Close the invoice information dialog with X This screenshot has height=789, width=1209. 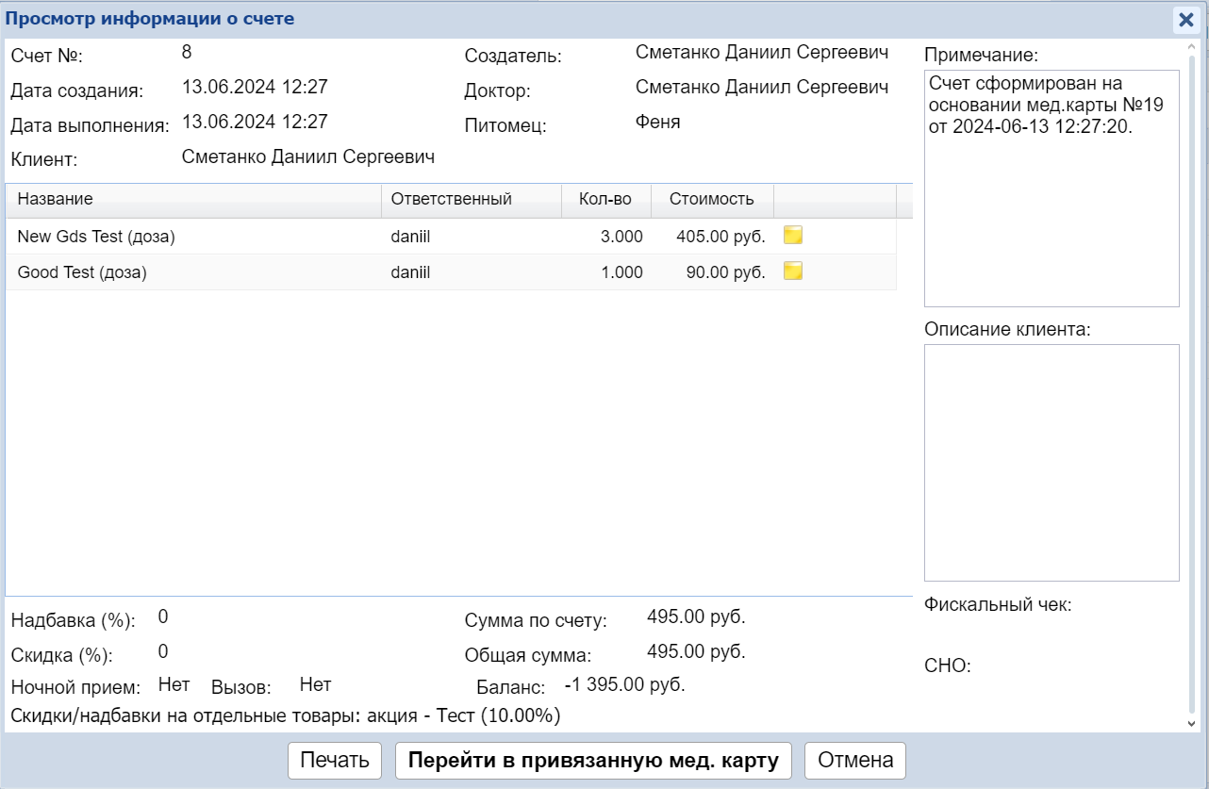[x=1185, y=20]
